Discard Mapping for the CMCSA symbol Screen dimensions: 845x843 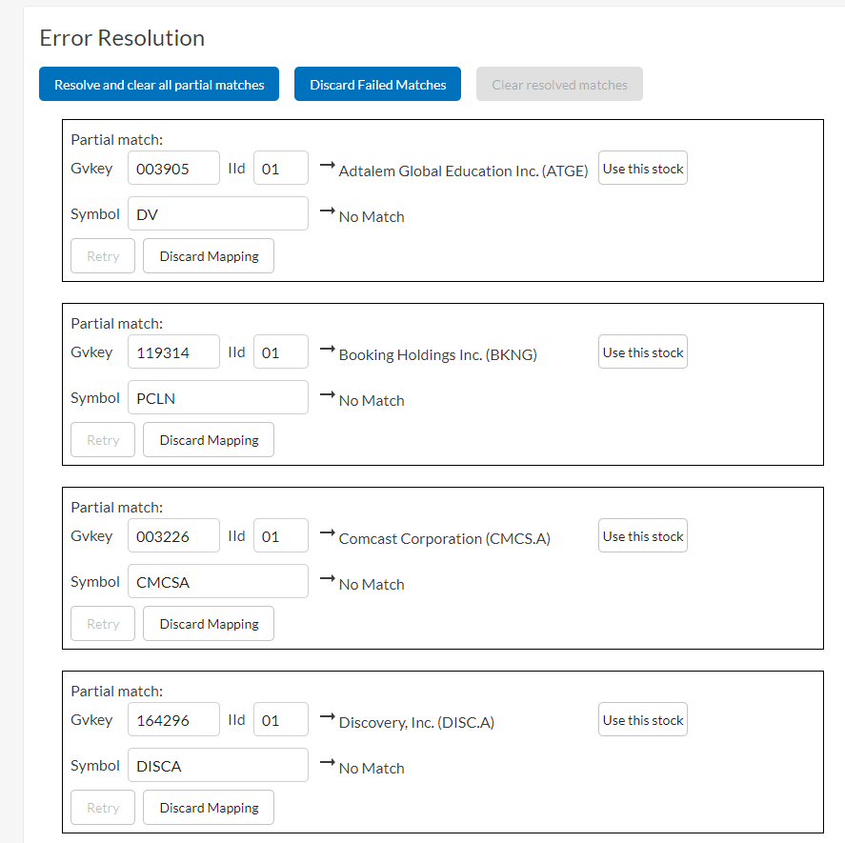[209, 624]
